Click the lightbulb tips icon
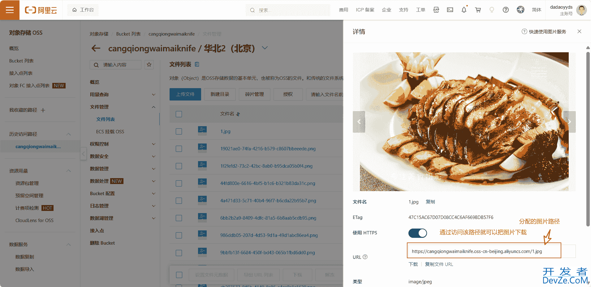The image size is (591, 287). click(x=492, y=10)
